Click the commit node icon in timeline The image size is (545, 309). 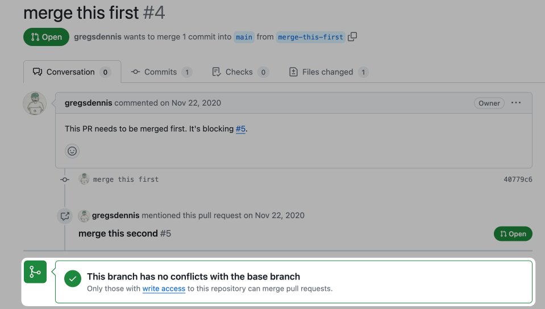click(x=65, y=179)
